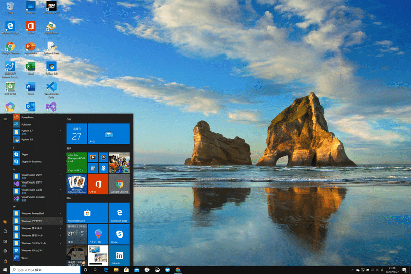
Task: Open the Photos tile with people picture
Action: pos(120,162)
